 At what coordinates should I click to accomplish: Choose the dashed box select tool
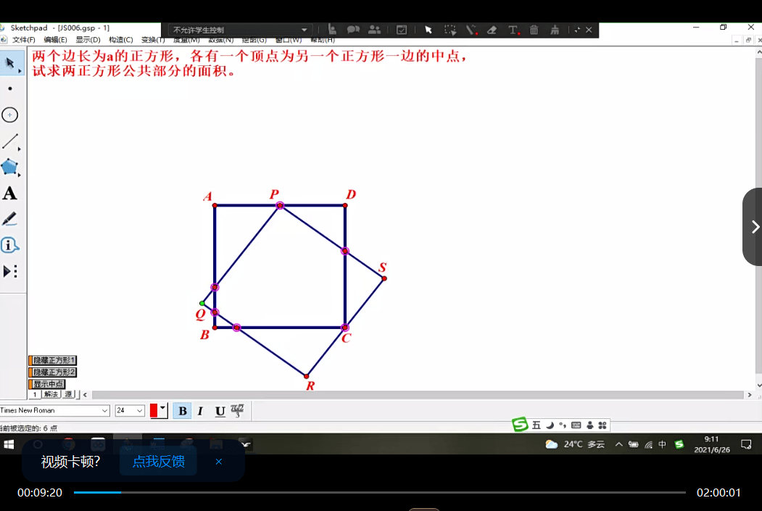(x=450, y=30)
